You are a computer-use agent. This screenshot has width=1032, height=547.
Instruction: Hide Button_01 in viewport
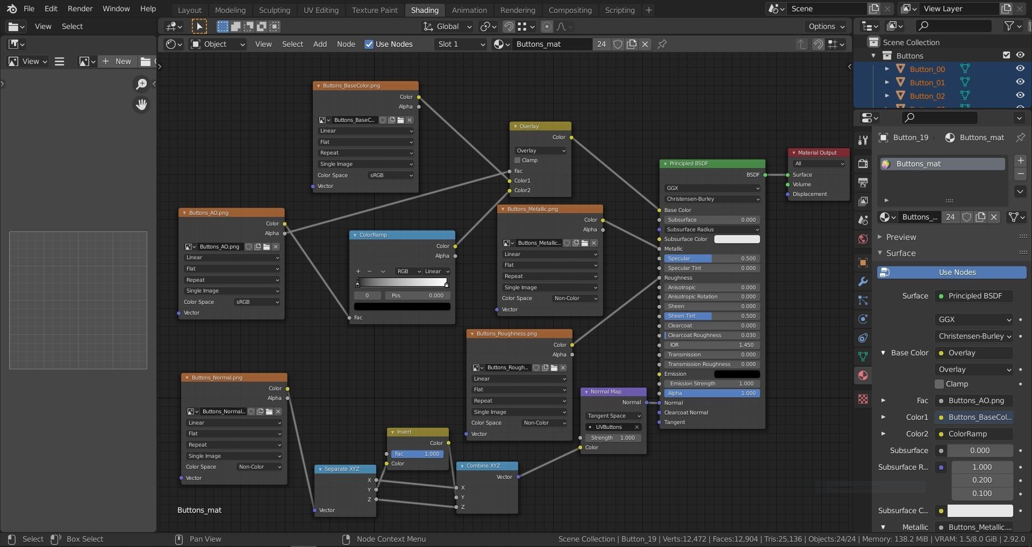(1020, 82)
